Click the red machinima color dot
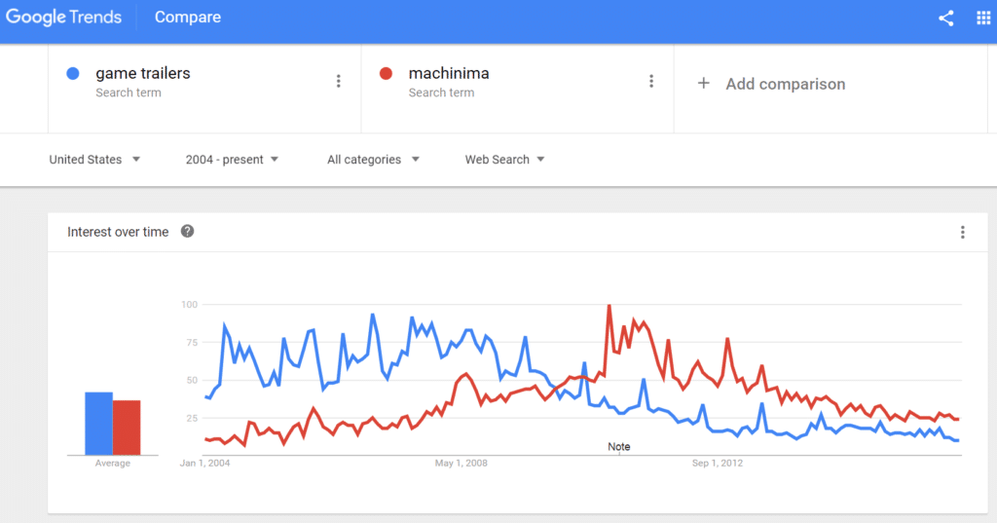The height and width of the screenshot is (523, 997). [x=386, y=74]
